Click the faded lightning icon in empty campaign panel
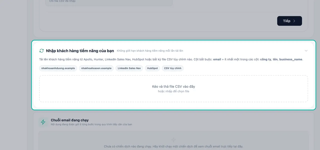 pyautogui.click(x=173, y=140)
